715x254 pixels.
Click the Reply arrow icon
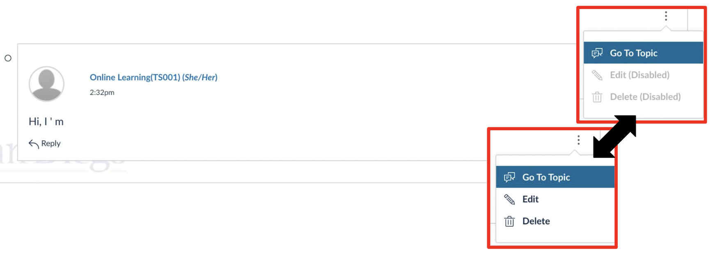point(34,144)
